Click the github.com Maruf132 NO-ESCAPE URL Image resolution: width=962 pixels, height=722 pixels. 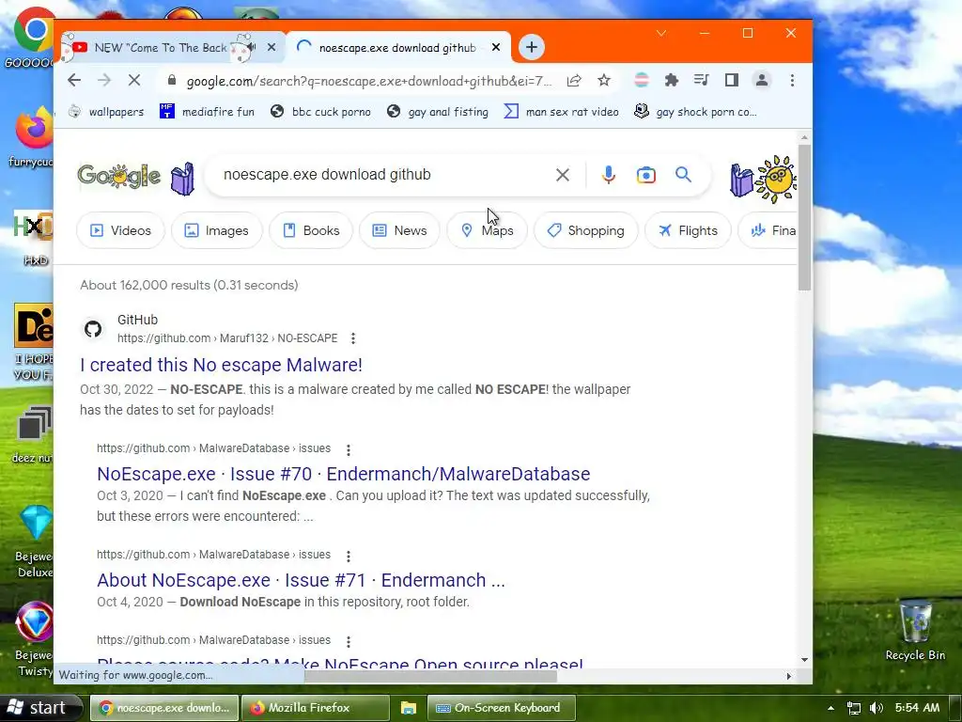[x=227, y=338]
